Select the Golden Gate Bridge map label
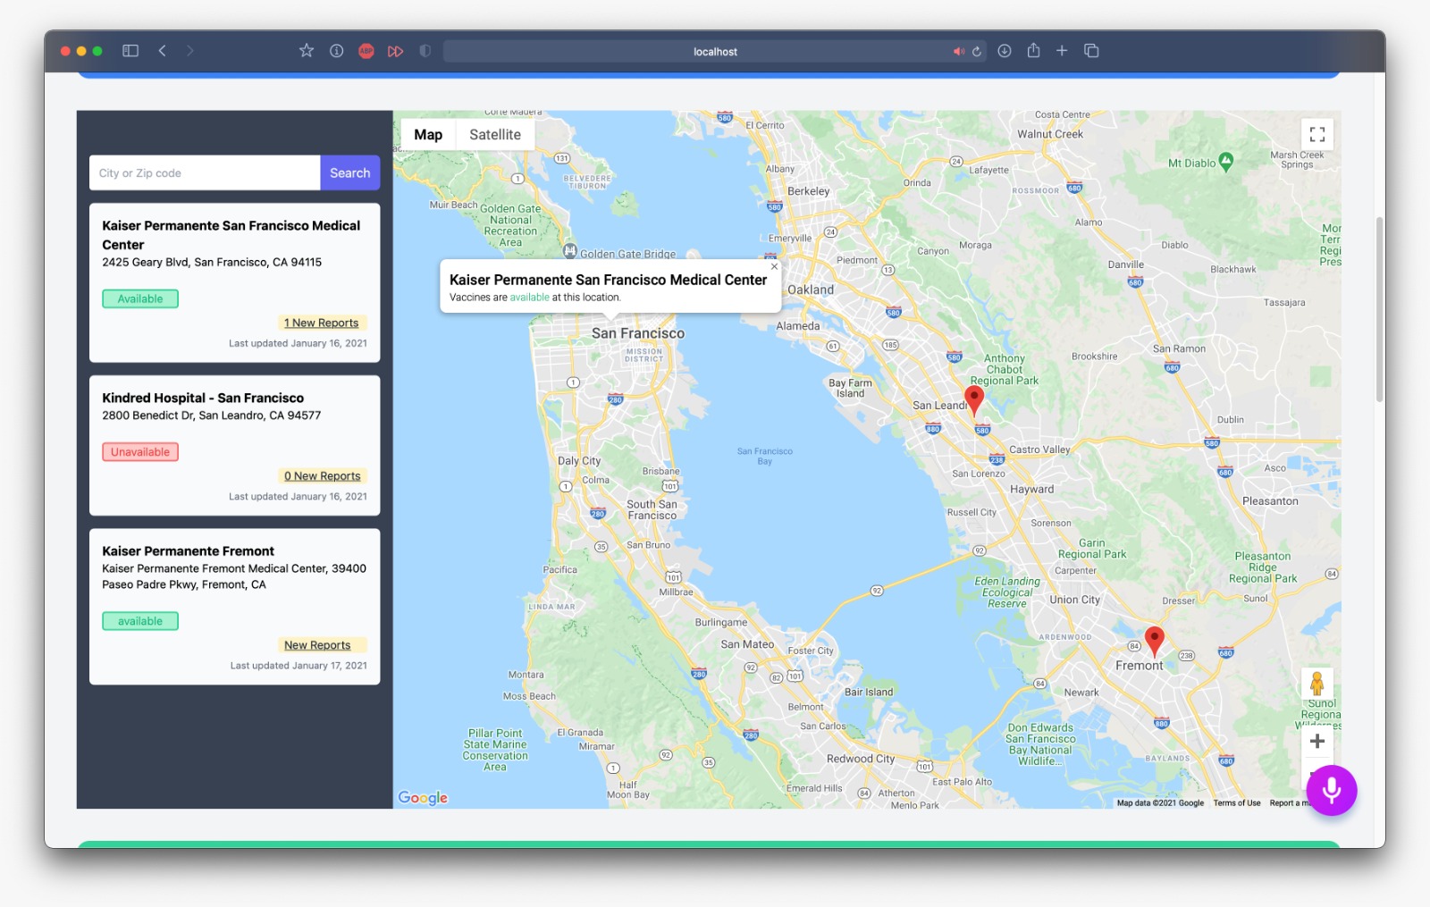 [628, 255]
